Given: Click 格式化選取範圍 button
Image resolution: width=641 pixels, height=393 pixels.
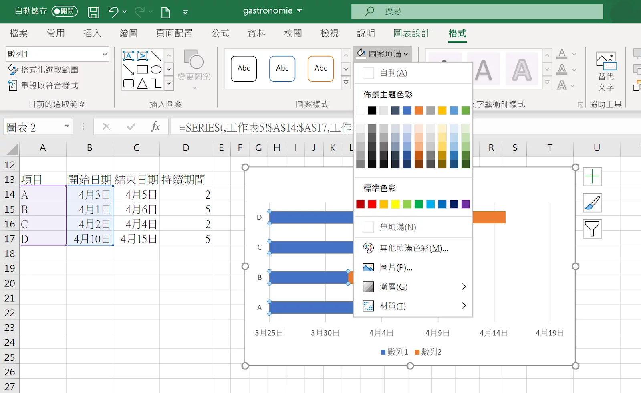Looking at the screenshot, I should pos(43,70).
